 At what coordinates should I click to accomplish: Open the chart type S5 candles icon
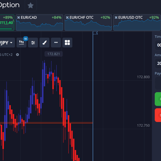[x=21, y=43]
